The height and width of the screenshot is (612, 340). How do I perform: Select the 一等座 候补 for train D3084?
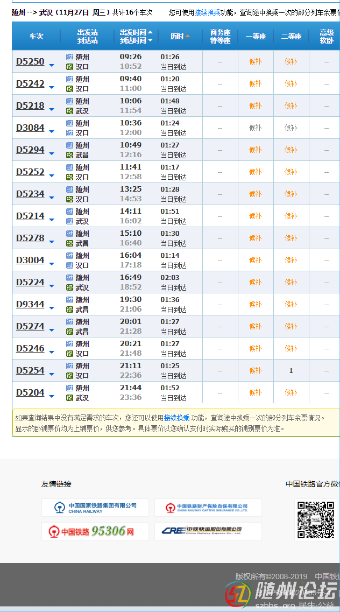point(255,128)
